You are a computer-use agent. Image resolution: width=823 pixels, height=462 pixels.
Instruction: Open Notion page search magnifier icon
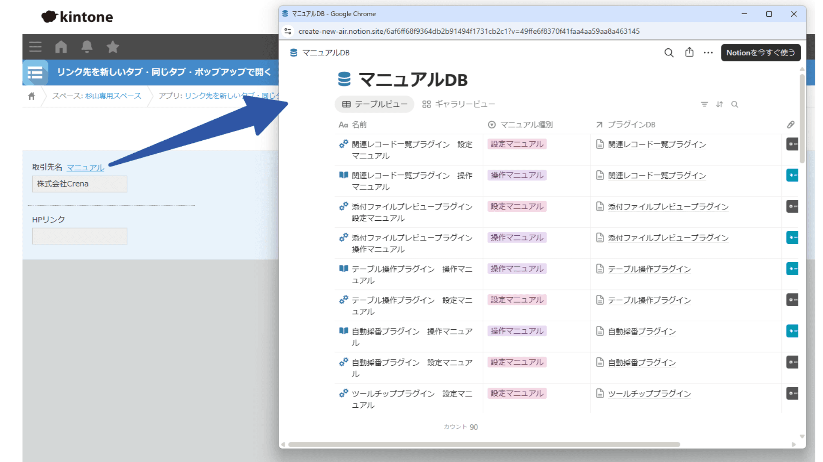[x=669, y=53]
